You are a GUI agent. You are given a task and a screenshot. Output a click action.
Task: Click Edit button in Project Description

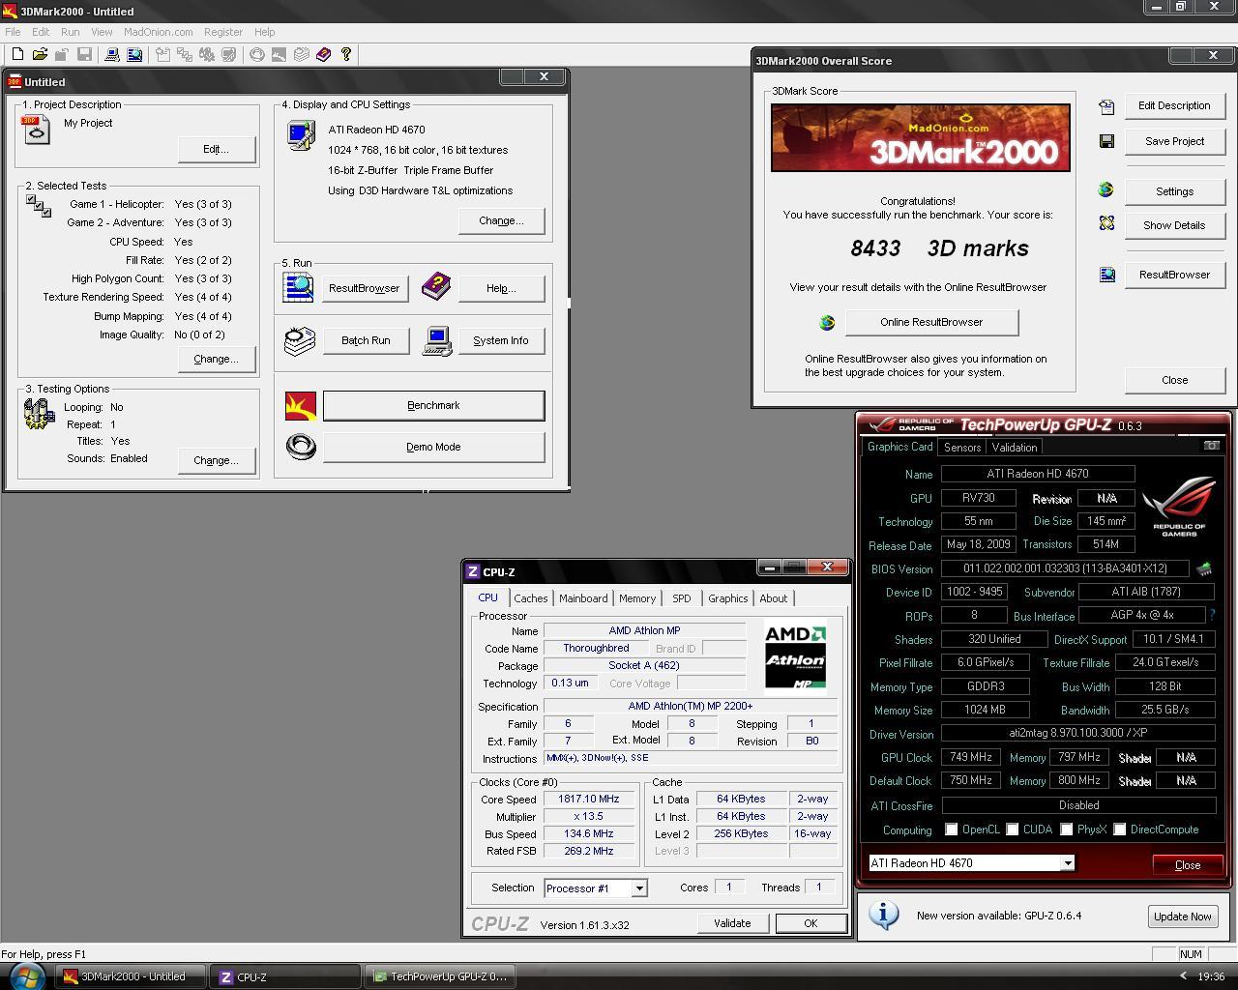pyautogui.click(x=216, y=149)
